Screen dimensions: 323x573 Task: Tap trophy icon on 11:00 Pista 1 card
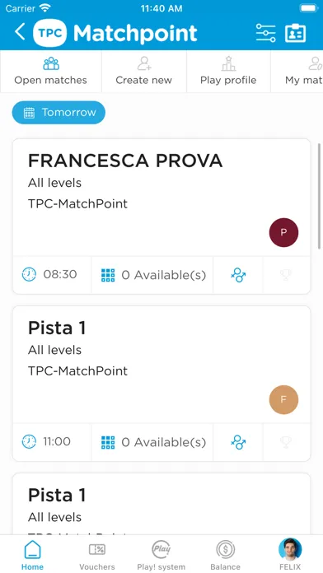pos(286,442)
